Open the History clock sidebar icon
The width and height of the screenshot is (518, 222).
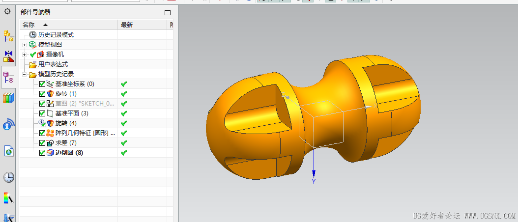coord(8,177)
